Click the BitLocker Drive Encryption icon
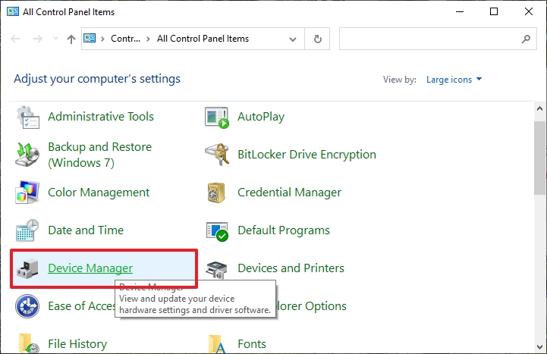Viewport: 547px width, 354px height. pyautogui.click(x=217, y=155)
